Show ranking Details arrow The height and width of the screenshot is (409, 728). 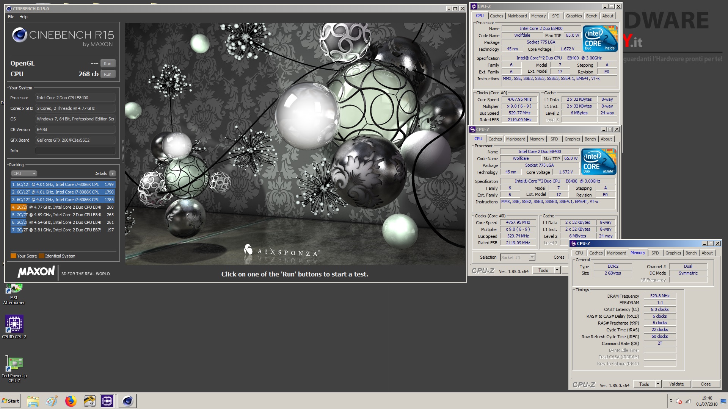coord(112,173)
